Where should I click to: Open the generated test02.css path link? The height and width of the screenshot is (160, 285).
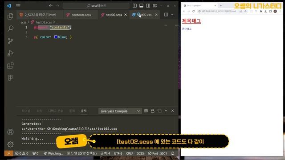coord(69,128)
